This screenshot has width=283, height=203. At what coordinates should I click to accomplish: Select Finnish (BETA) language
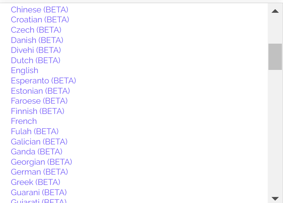[x=37, y=111]
